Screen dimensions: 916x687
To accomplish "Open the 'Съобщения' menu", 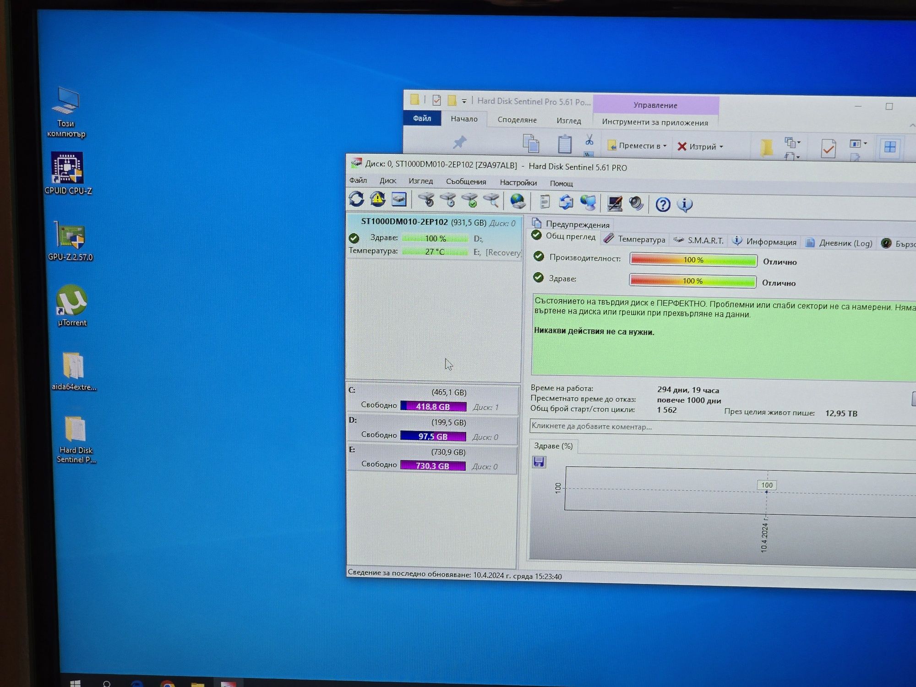I will (x=466, y=181).
